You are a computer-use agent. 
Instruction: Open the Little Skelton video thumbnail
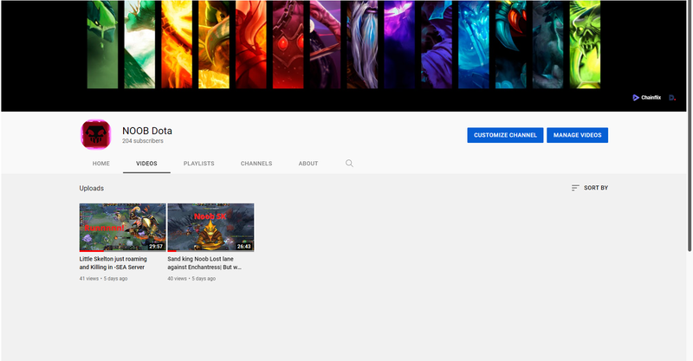(x=122, y=227)
